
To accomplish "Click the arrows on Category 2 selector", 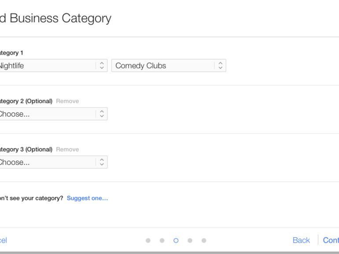I will point(102,114).
